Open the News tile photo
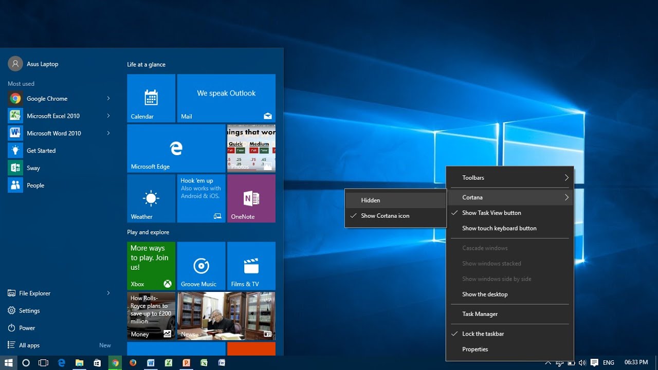 coord(226,316)
